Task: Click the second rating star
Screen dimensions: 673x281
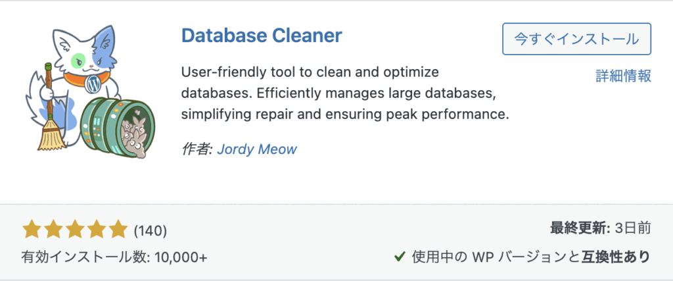Action: pos(53,230)
